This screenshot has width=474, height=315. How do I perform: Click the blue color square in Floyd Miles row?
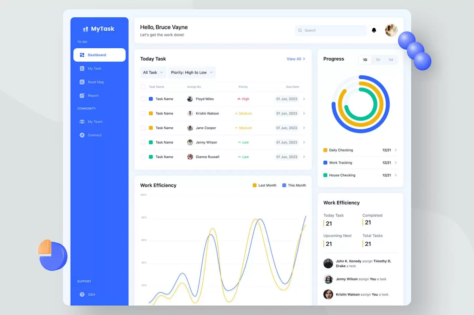(151, 99)
